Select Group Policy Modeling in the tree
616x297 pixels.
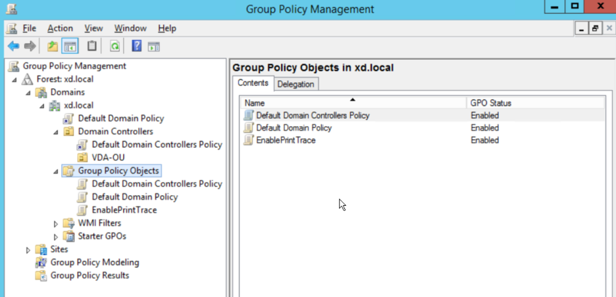point(94,262)
